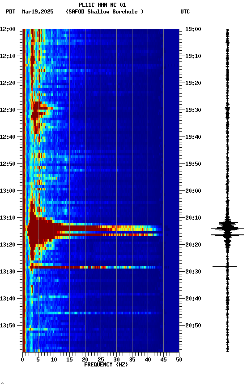Click the 12:10 PDT time label
The width and height of the screenshot is (247, 388).
click(x=8, y=56)
